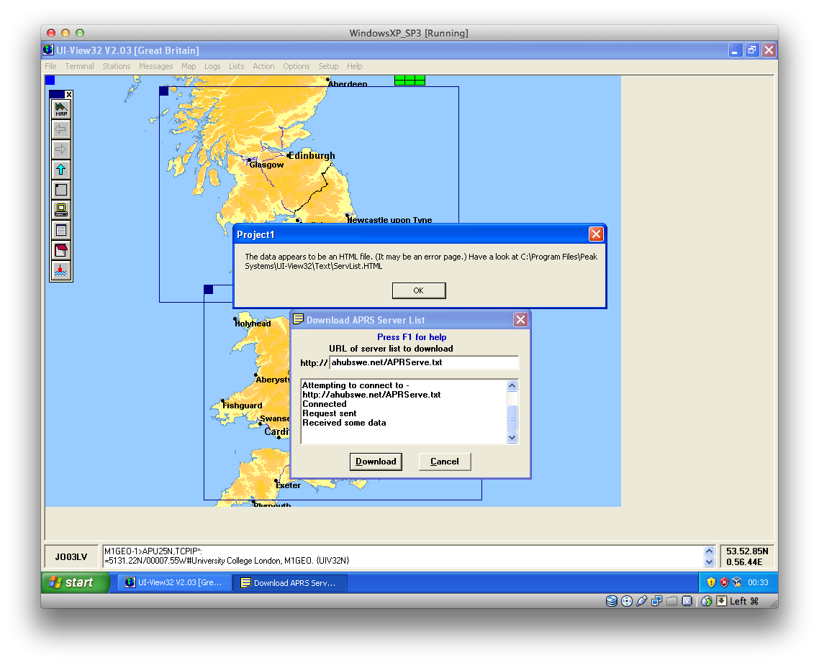
Task: Click the system clock showing 00:33
Action: (758, 582)
